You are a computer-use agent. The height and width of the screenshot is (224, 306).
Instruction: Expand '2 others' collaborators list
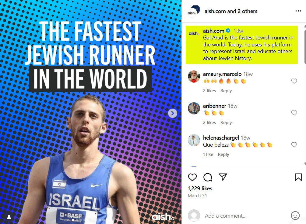[247, 11]
